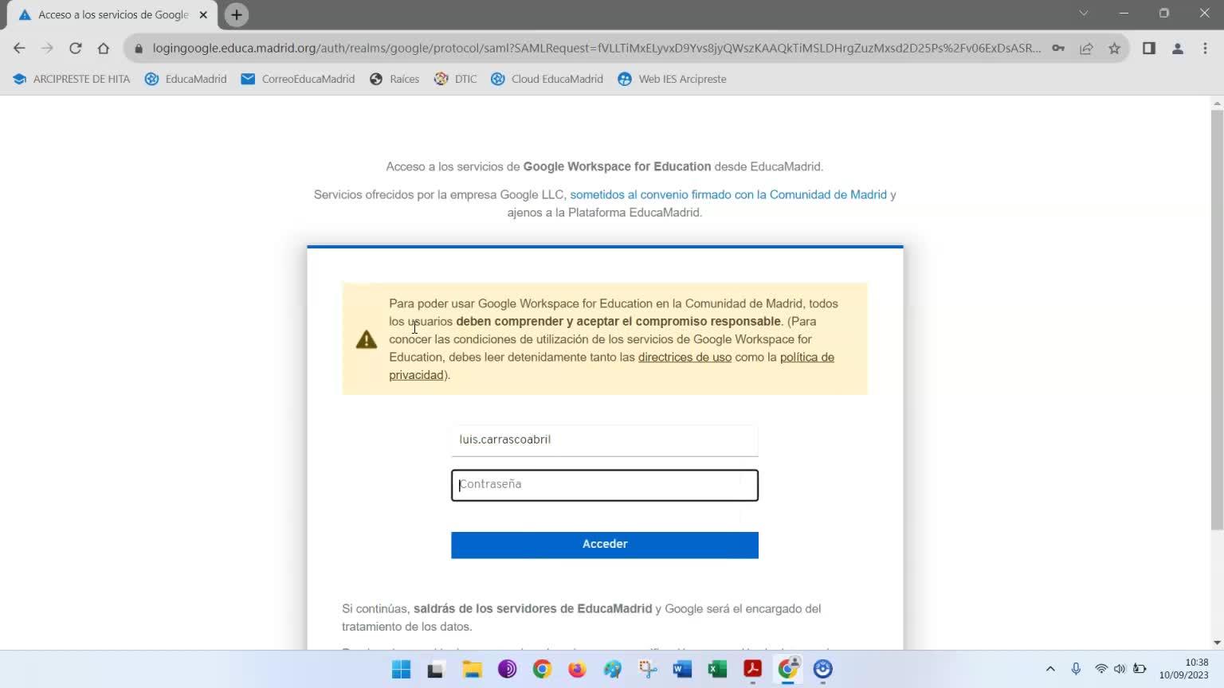Image resolution: width=1224 pixels, height=688 pixels.
Task: Open the ARCIPRESTE DE HITA bookmark
Action: (x=71, y=79)
